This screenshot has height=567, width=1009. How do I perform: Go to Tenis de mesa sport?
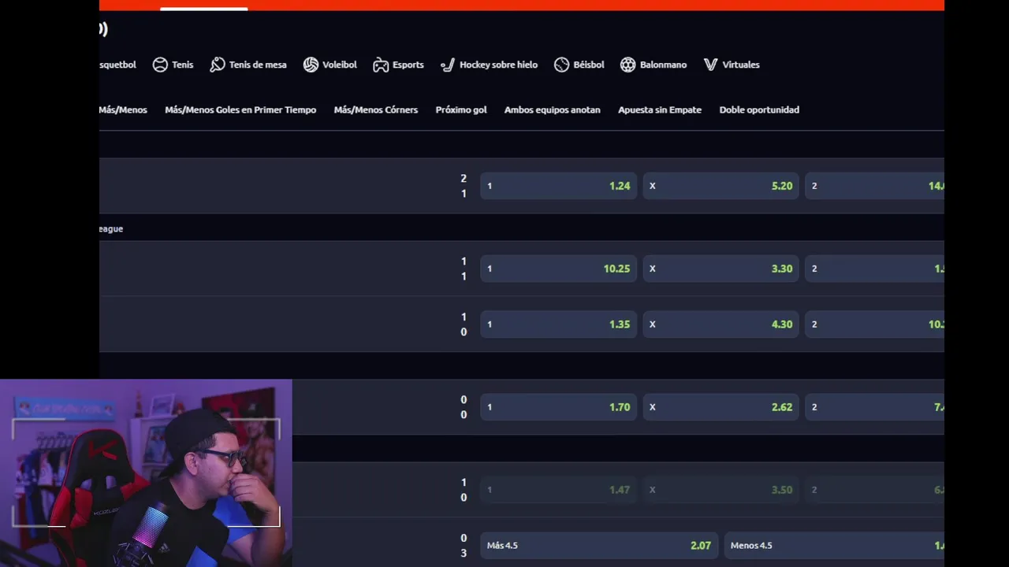coord(258,65)
